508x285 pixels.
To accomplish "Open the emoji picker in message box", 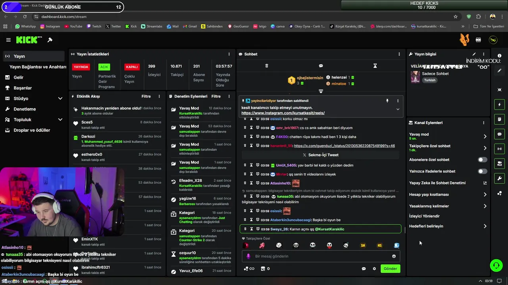I will coord(394,256).
